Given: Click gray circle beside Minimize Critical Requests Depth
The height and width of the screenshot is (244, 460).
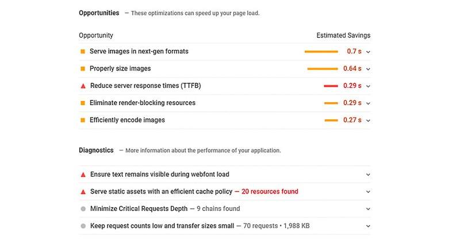Looking at the screenshot, I should [x=83, y=209].
